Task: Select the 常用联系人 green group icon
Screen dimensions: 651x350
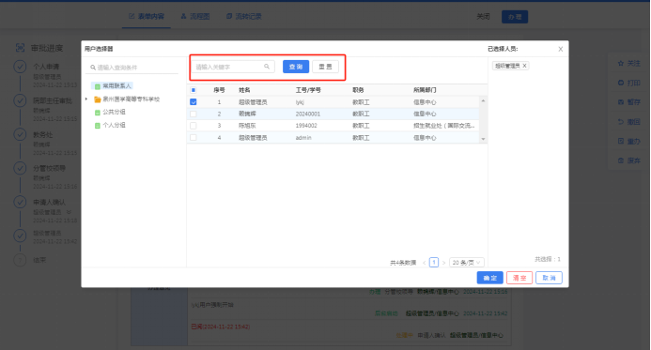Action: coord(97,86)
